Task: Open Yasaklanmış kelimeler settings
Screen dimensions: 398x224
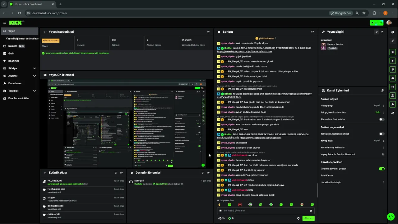Action: [353, 147]
